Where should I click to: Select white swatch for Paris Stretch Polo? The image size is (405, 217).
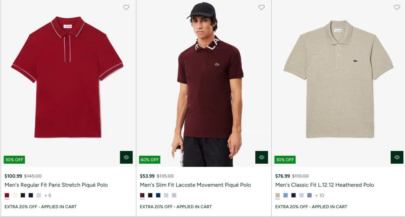click(x=15, y=195)
